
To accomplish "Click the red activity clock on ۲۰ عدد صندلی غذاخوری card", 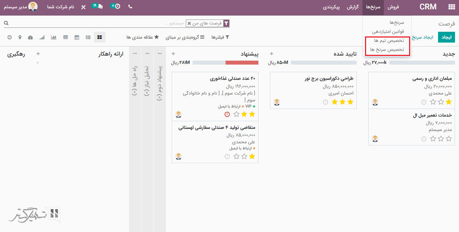I will pos(227,114).
